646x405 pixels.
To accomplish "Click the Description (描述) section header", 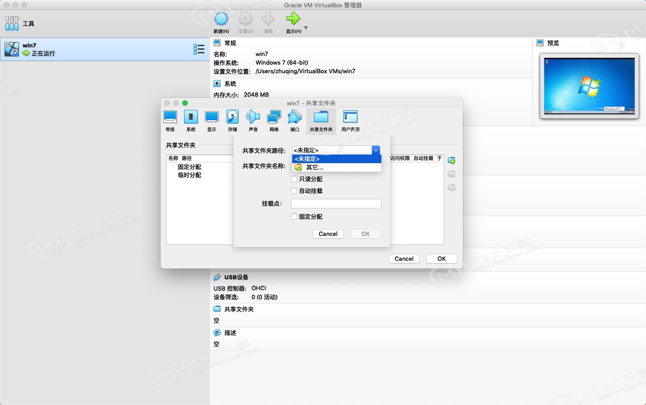I will [230, 333].
